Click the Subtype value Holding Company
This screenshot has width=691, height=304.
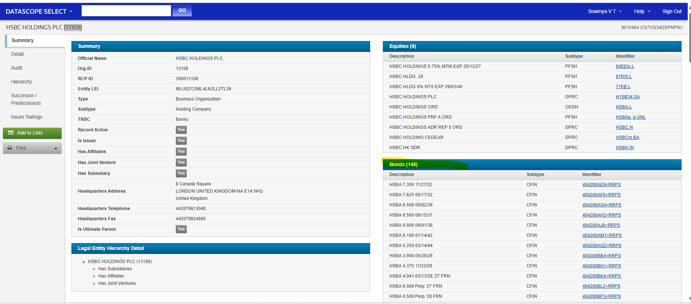[194, 109]
